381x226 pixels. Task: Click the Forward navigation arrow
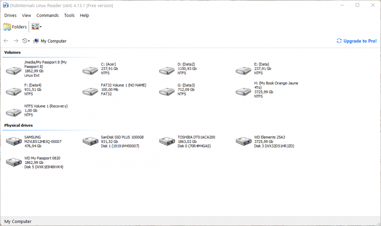pyautogui.click(x=16, y=41)
